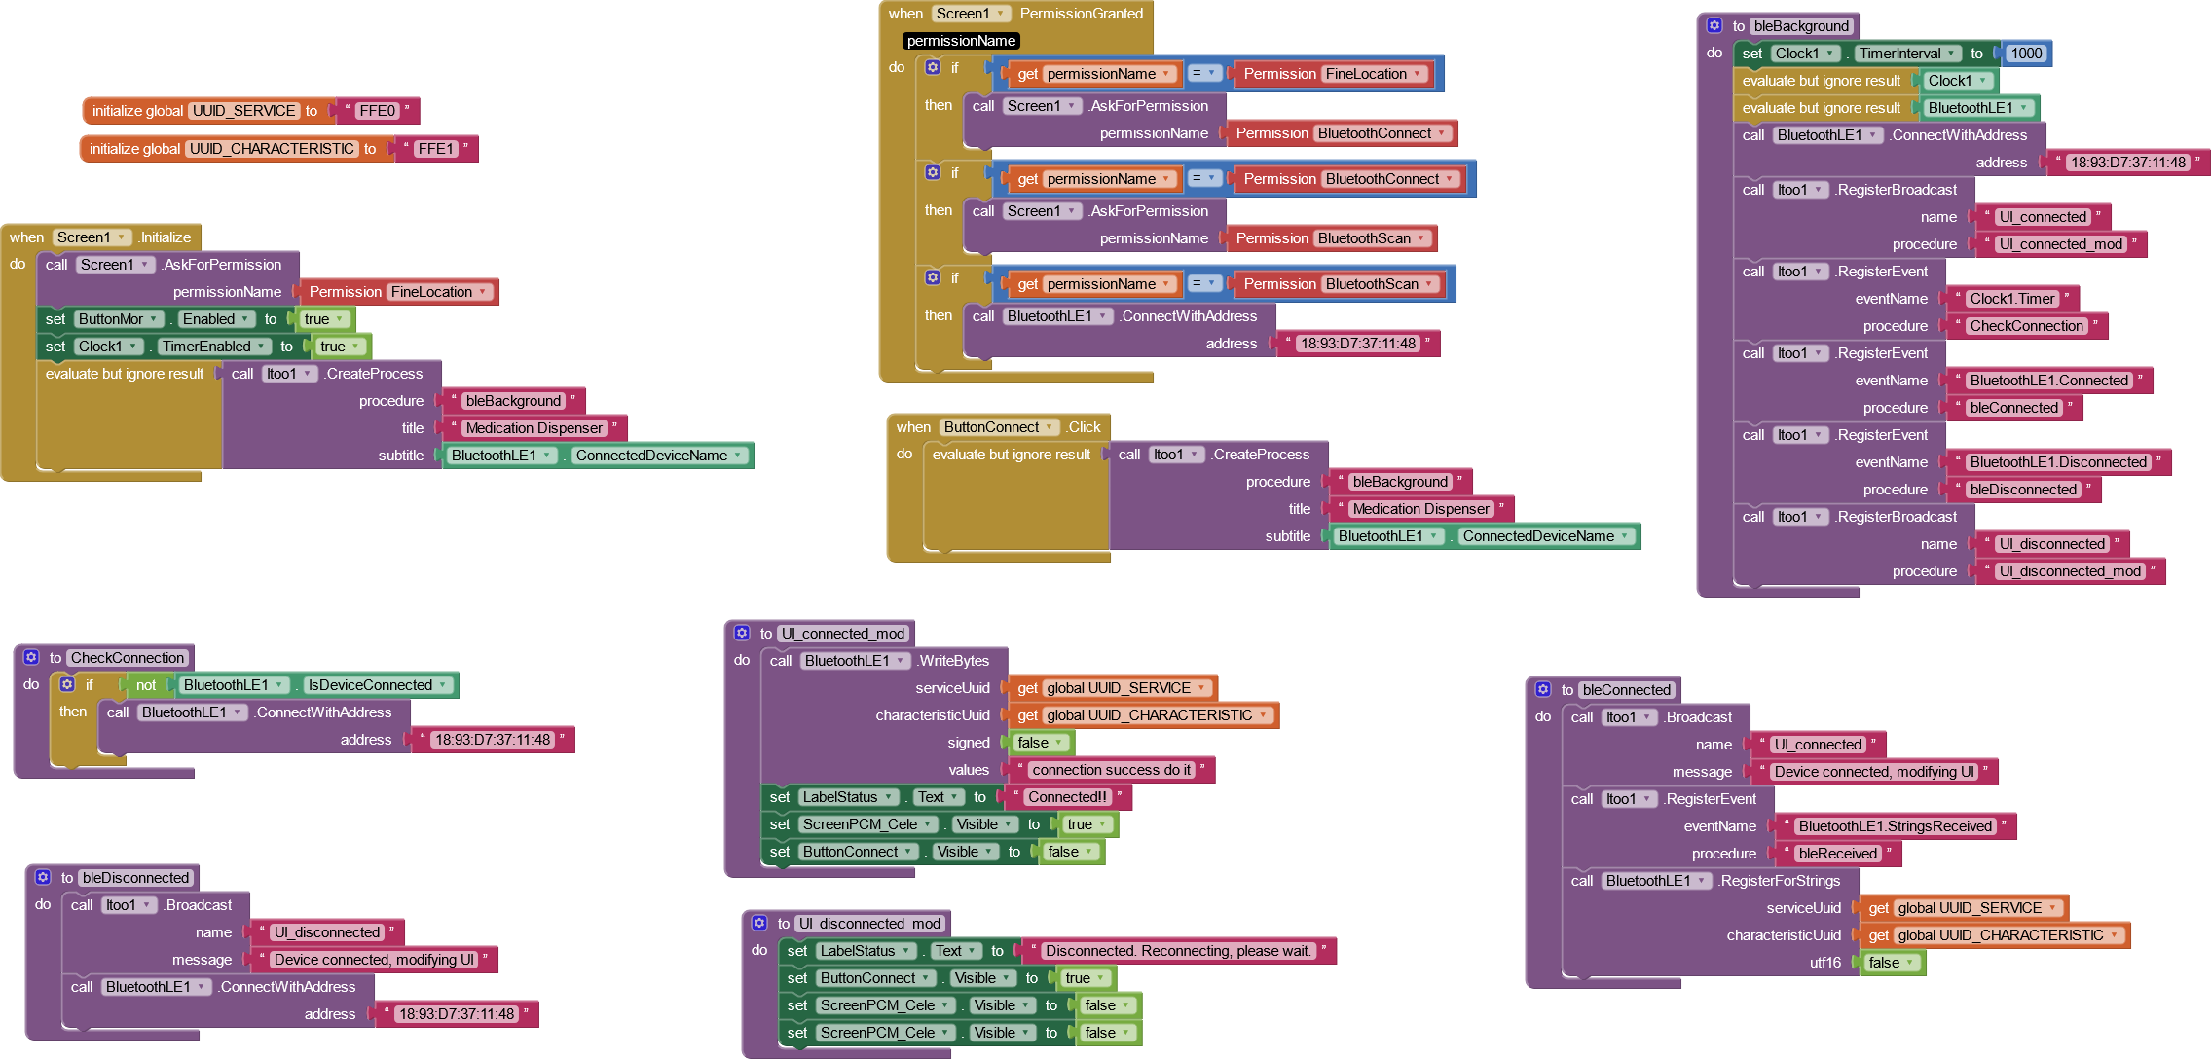Image resolution: width=2211 pixels, height=1059 pixels.
Task: Toggle true value for ButtonMor Enabled
Action: tap(323, 319)
